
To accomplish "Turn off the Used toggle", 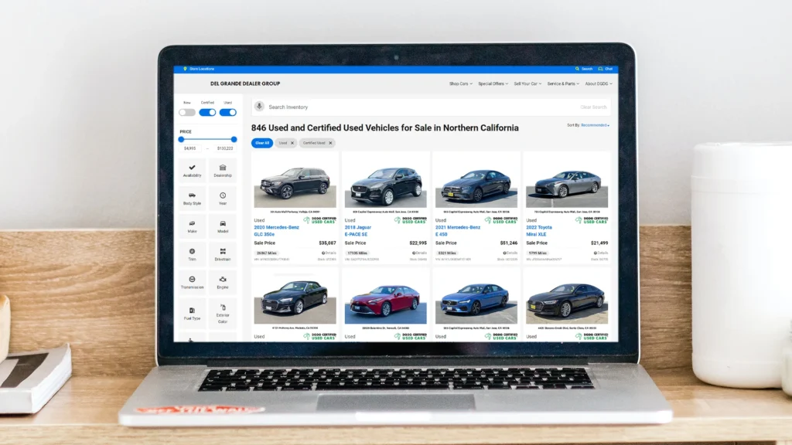I will pos(228,112).
